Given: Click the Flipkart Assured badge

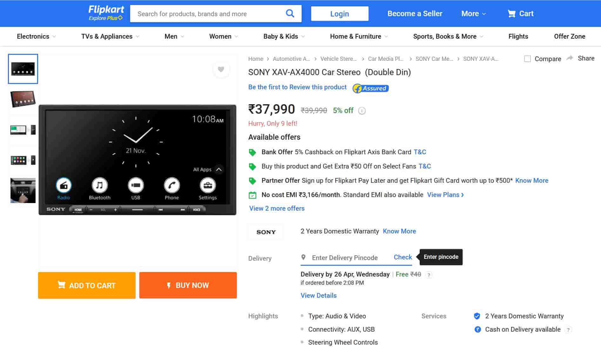Looking at the screenshot, I should (371, 88).
